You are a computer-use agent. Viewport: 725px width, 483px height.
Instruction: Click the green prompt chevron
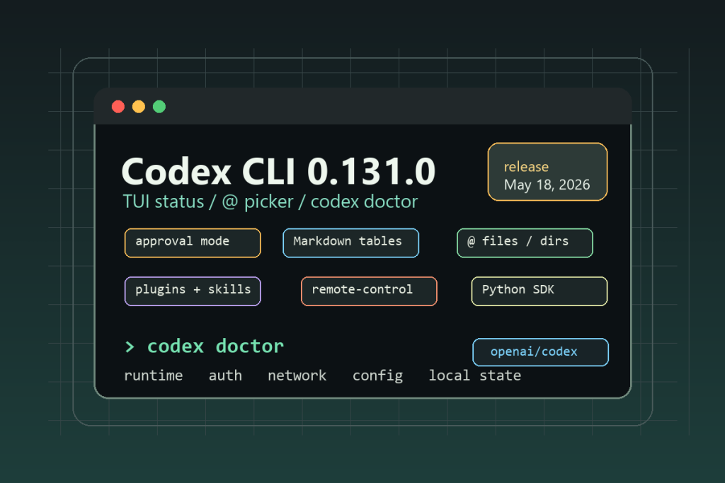[130, 347]
